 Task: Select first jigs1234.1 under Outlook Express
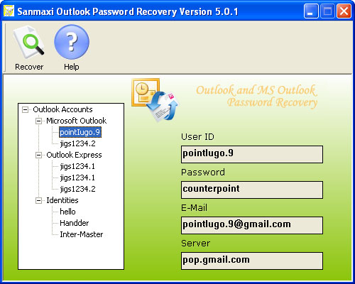pos(77,166)
